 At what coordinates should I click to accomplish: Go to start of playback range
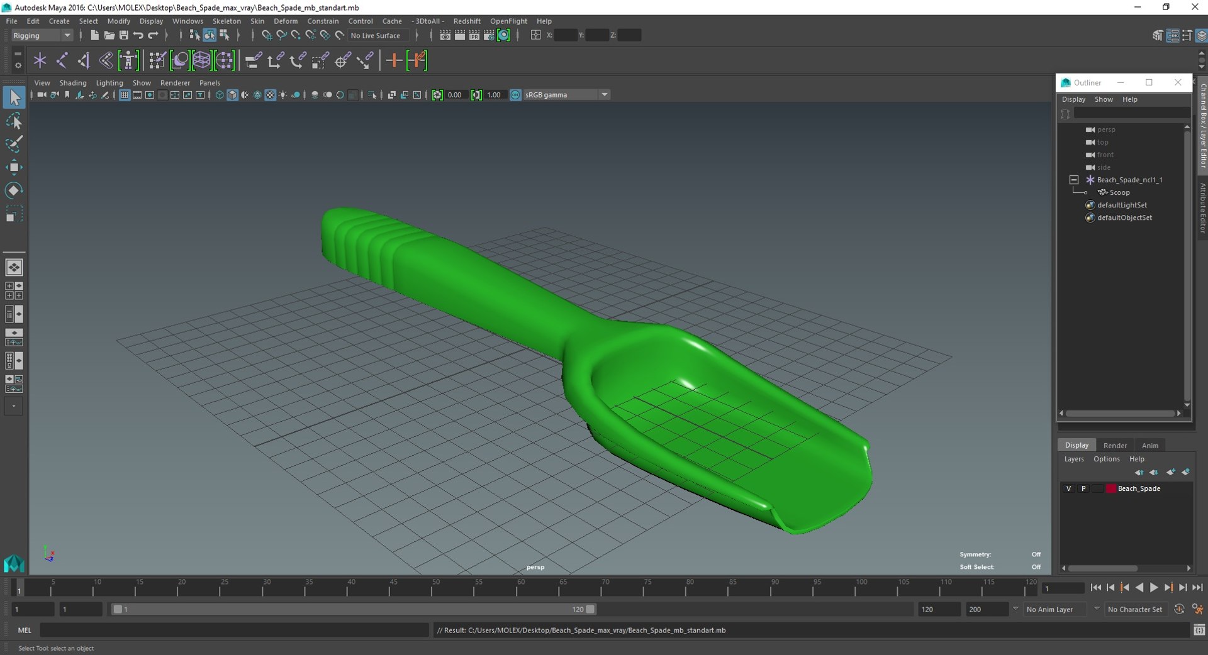(1095, 587)
